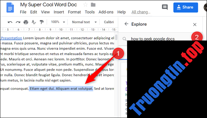Open the comment history icon
207x118 pixels.
point(165,7)
